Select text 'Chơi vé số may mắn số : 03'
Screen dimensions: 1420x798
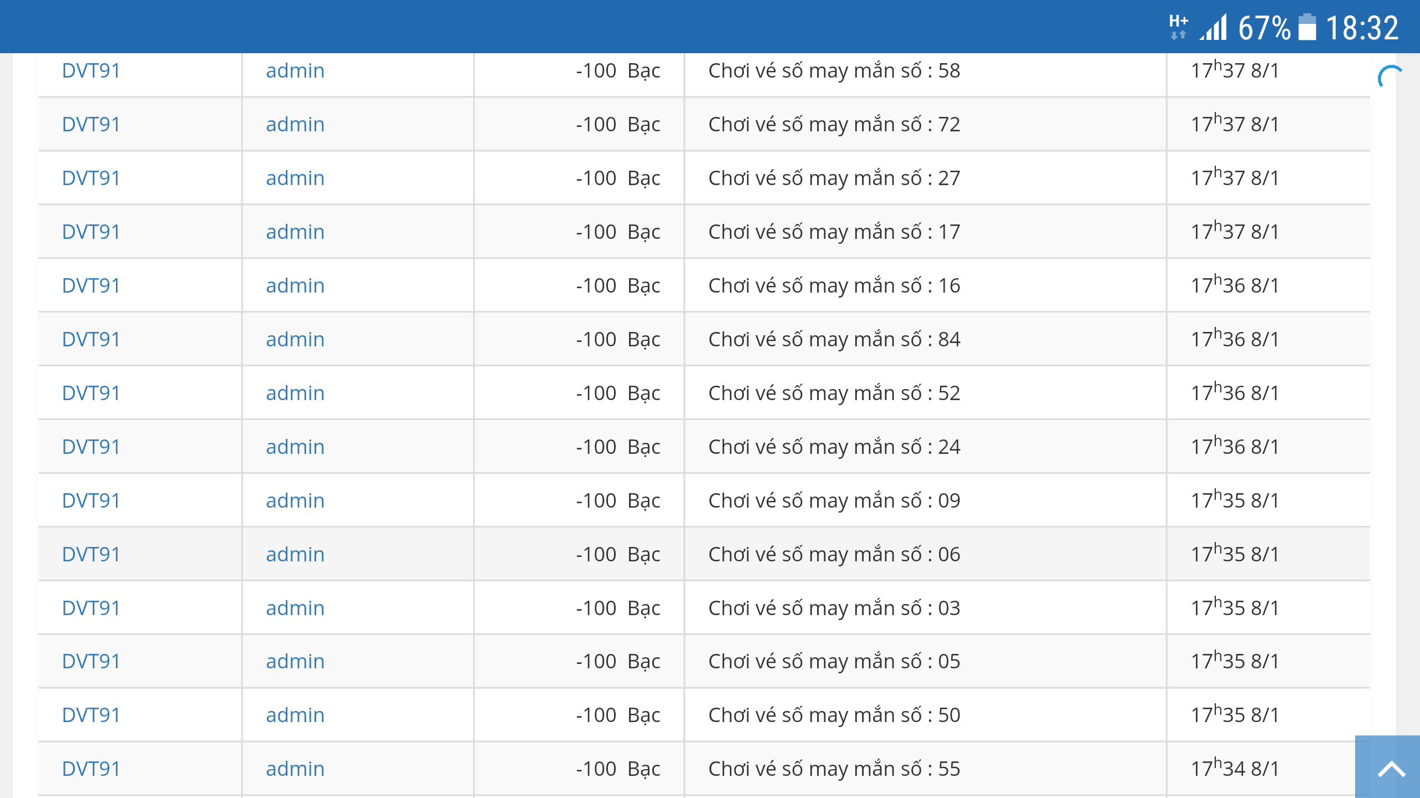coord(834,608)
